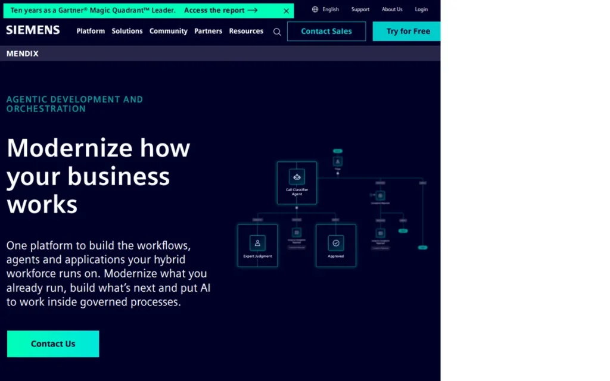The height and width of the screenshot is (381, 610).
Task: Open the Platform menu
Action: [x=91, y=31]
